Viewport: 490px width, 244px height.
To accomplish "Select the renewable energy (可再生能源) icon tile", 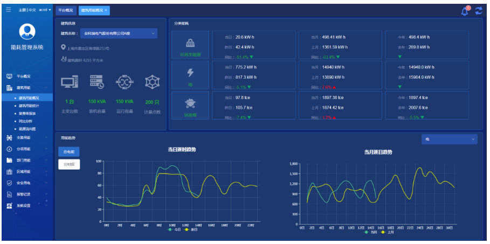I will [190, 45].
